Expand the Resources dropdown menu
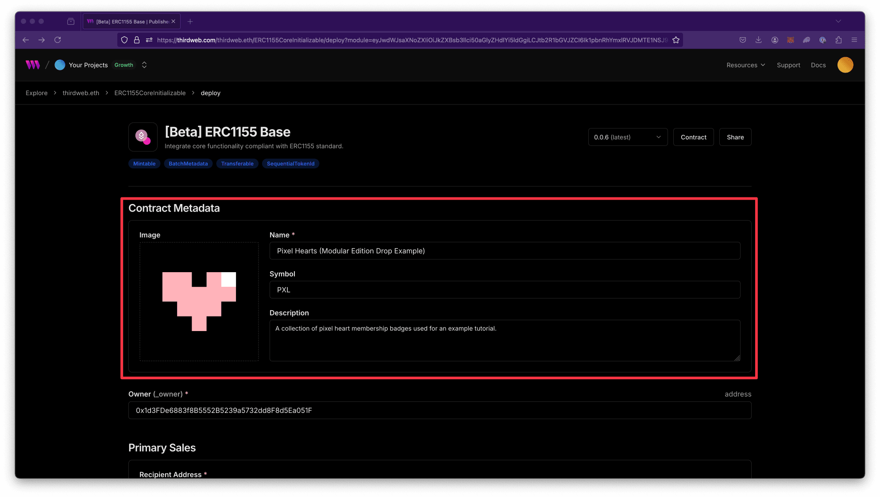 [745, 65]
